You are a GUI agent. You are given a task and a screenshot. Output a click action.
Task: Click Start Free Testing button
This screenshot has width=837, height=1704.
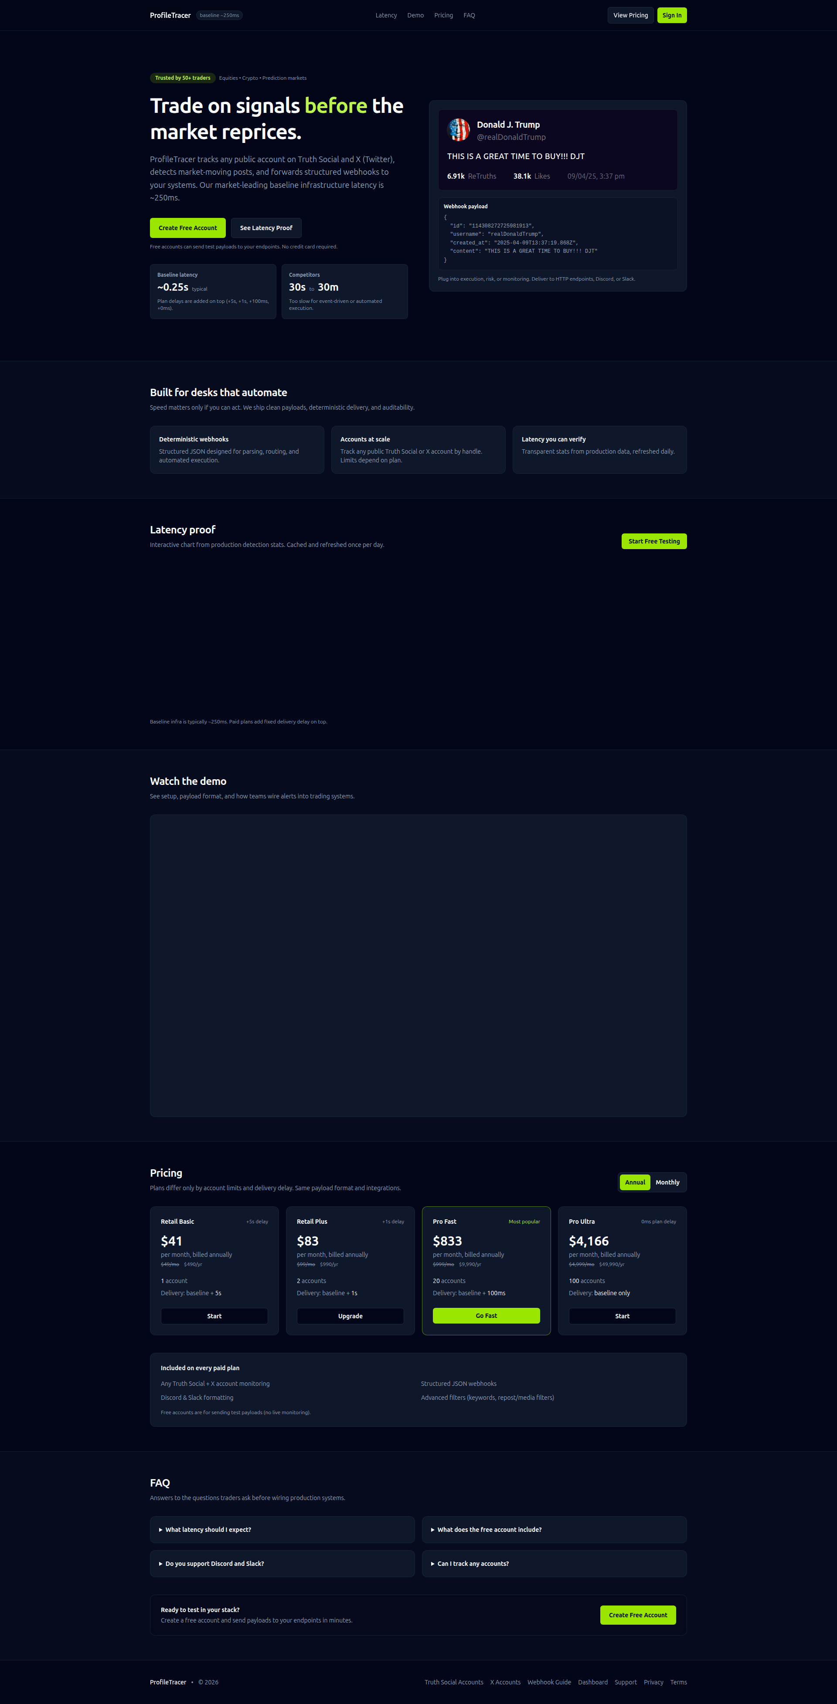654,541
